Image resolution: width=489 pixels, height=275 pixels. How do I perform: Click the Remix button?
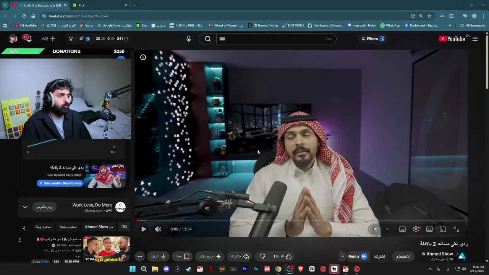tap(358, 256)
